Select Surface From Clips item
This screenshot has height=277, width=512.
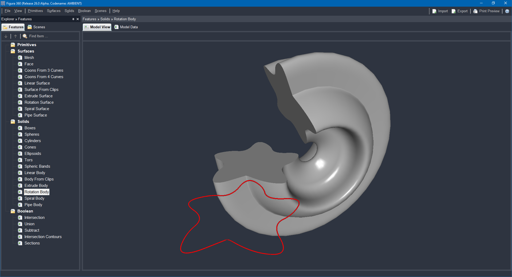click(x=41, y=90)
